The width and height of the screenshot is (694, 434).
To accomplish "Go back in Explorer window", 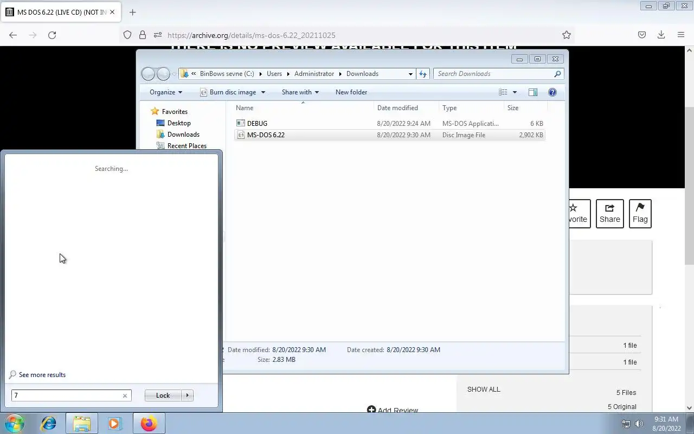I will point(148,74).
